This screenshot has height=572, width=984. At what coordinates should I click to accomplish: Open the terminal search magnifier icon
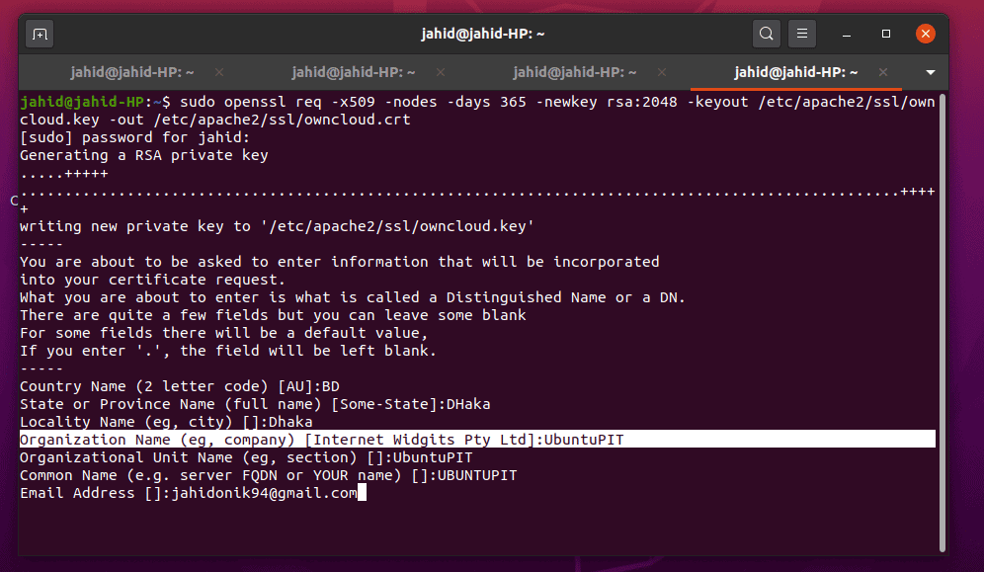click(x=767, y=34)
